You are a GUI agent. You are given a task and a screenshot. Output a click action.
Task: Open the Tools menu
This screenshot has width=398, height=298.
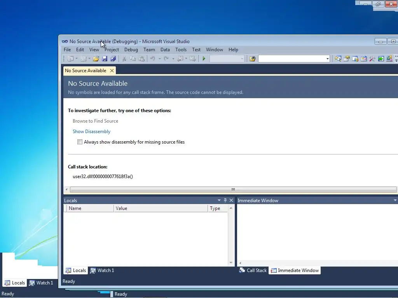coord(181,50)
